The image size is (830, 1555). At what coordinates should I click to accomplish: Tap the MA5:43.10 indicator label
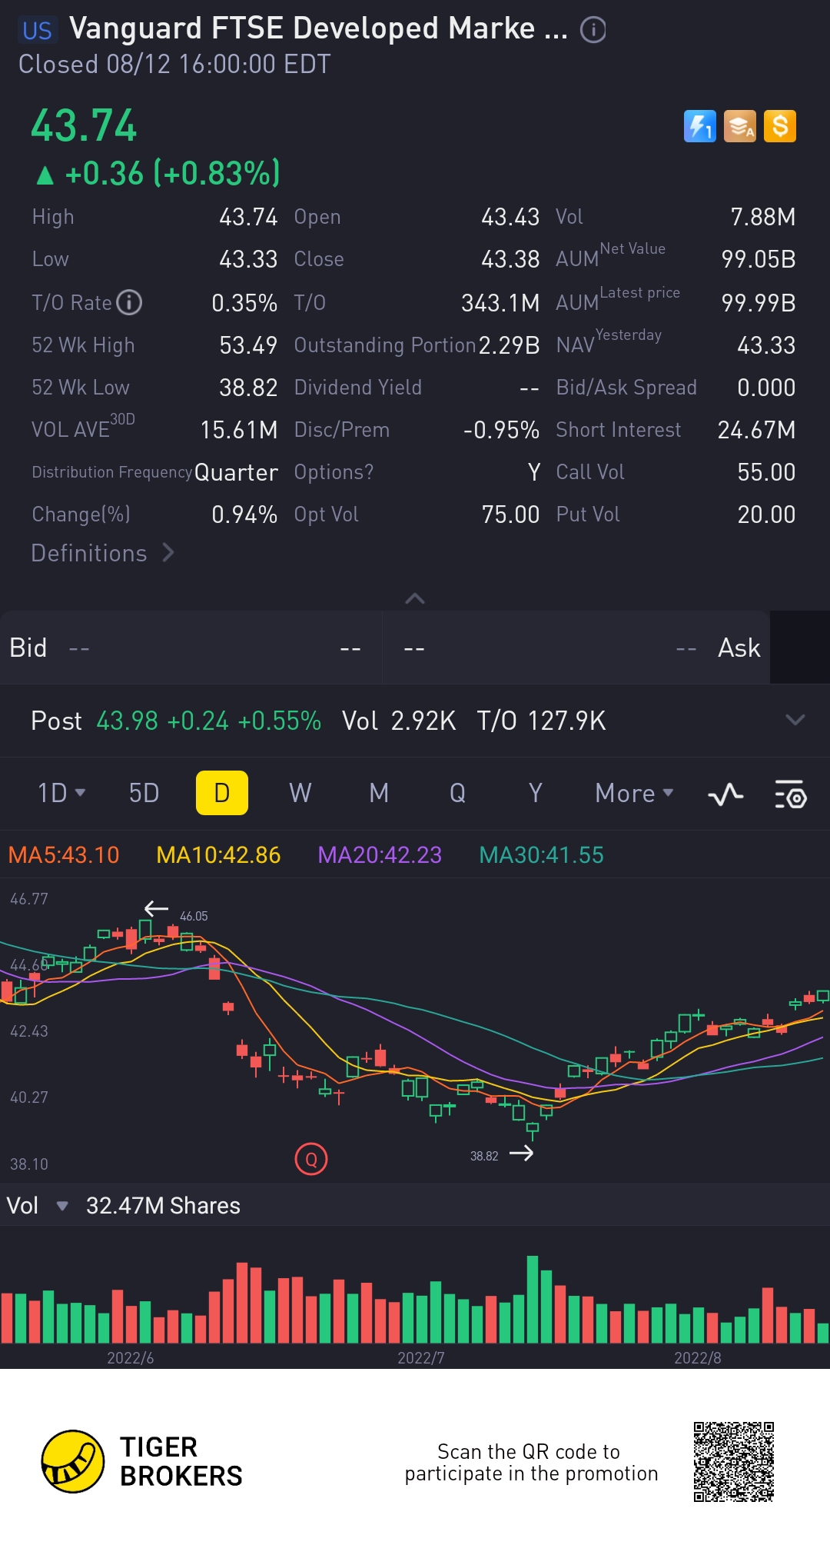pos(64,855)
